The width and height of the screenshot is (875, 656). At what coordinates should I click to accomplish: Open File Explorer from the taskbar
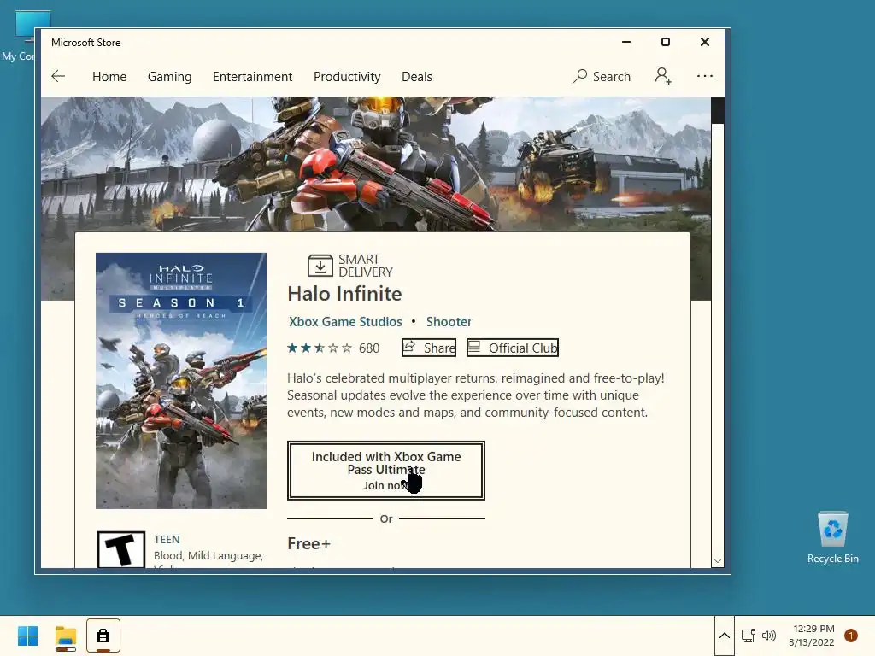tap(65, 636)
